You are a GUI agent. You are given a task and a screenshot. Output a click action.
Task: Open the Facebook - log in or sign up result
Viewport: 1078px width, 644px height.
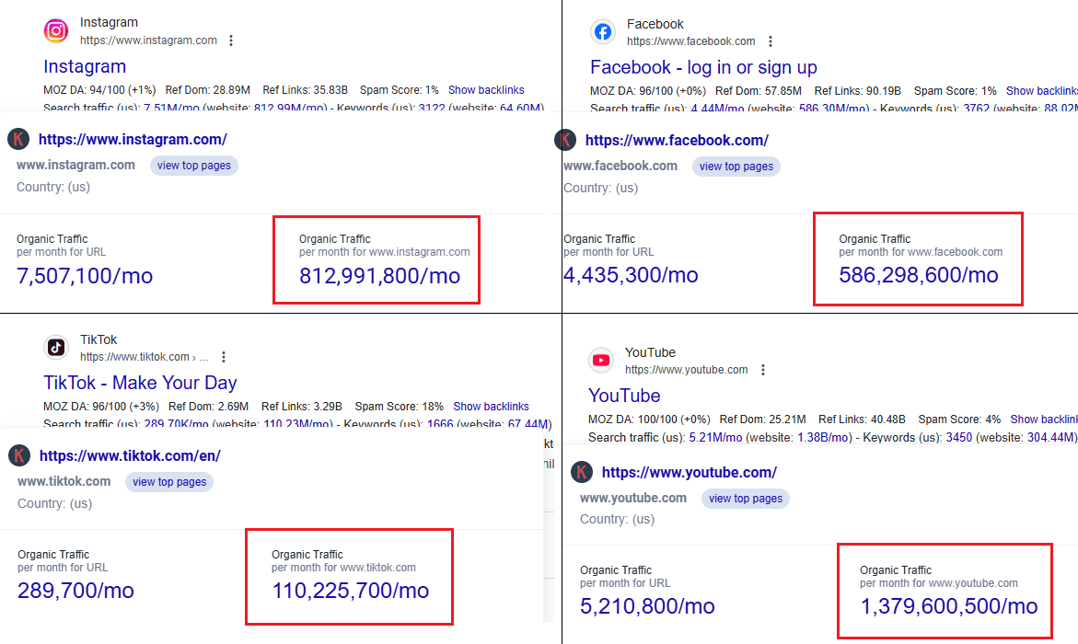point(703,67)
